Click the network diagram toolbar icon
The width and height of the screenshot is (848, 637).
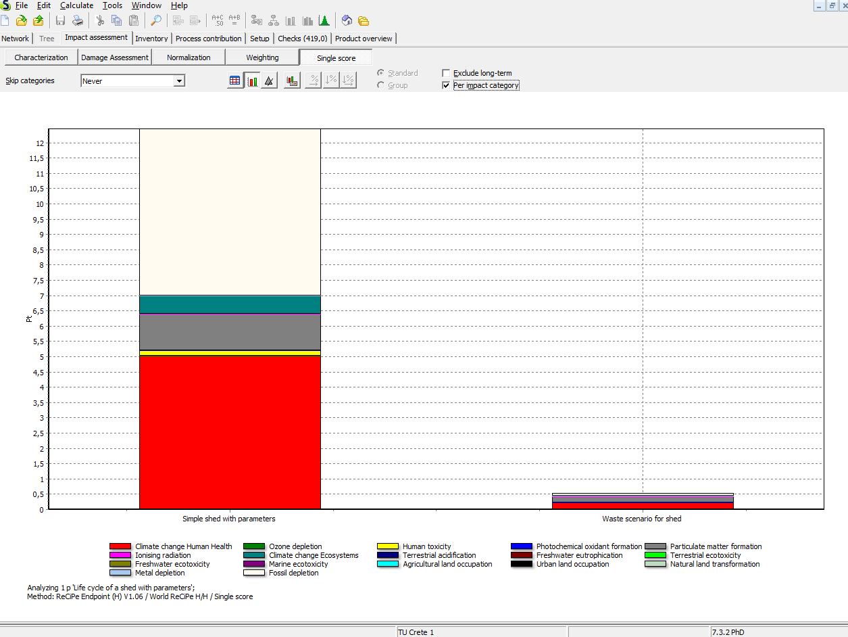[x=257, y=21]
